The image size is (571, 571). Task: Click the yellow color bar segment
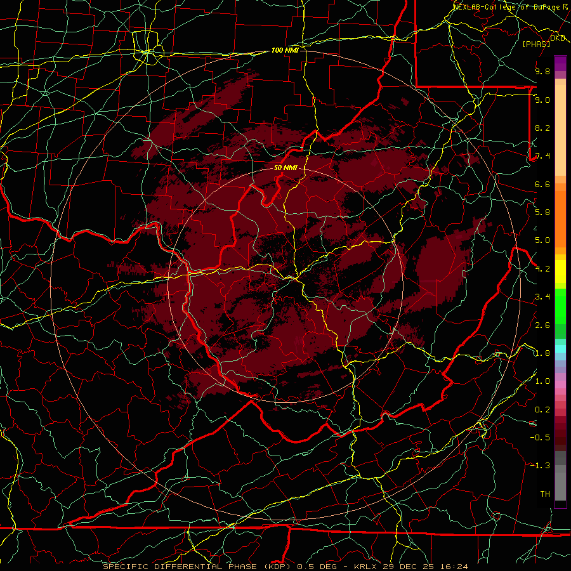[560, 272]
